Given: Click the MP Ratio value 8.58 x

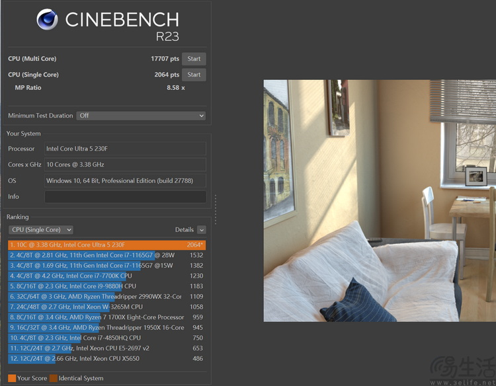Looking at the screenshot, I should click(176, 88).
